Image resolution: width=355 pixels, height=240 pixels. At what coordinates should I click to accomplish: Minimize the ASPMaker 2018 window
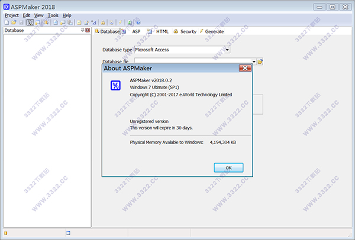point(319,7)
